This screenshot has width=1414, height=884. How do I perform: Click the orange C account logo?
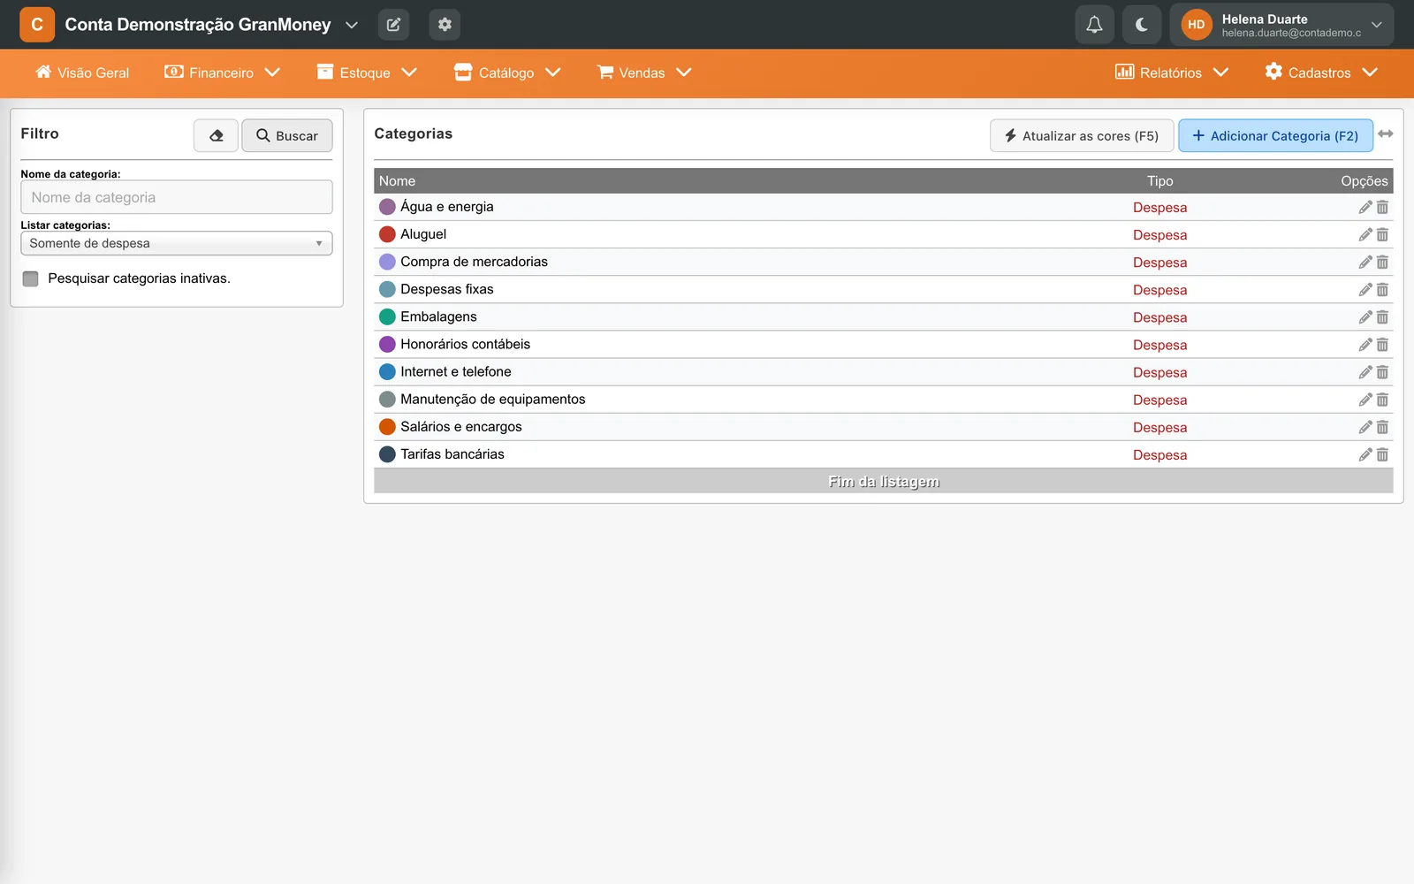37,25
